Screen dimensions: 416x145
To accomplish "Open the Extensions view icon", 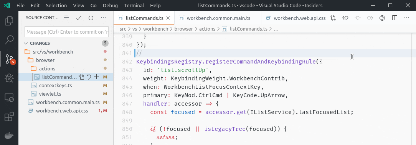I will (x=9, y=117).
